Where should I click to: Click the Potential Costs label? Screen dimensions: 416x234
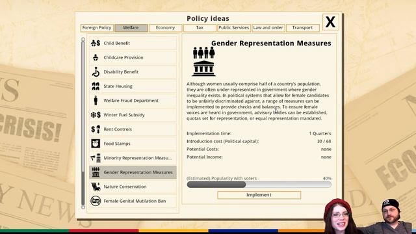(x=203, y=149)
